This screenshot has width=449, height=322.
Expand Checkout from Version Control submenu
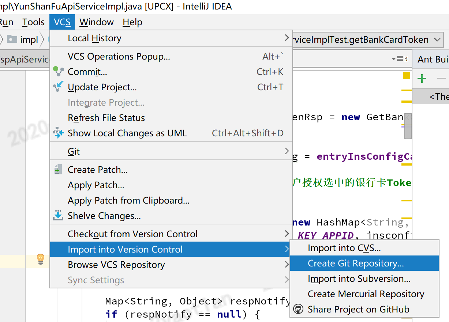pos(287,234)
